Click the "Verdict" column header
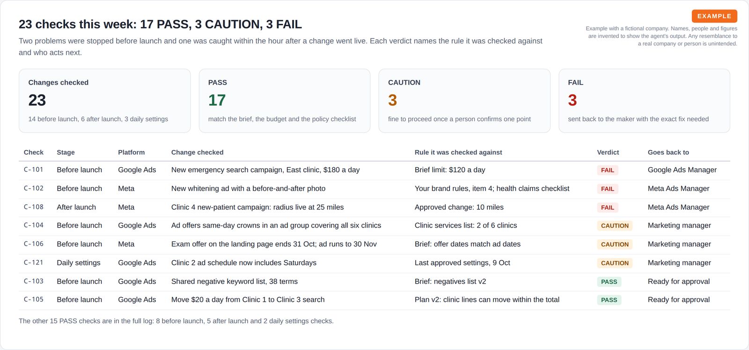749x350 pixels. pyautogui.click(x=608, y=152)
